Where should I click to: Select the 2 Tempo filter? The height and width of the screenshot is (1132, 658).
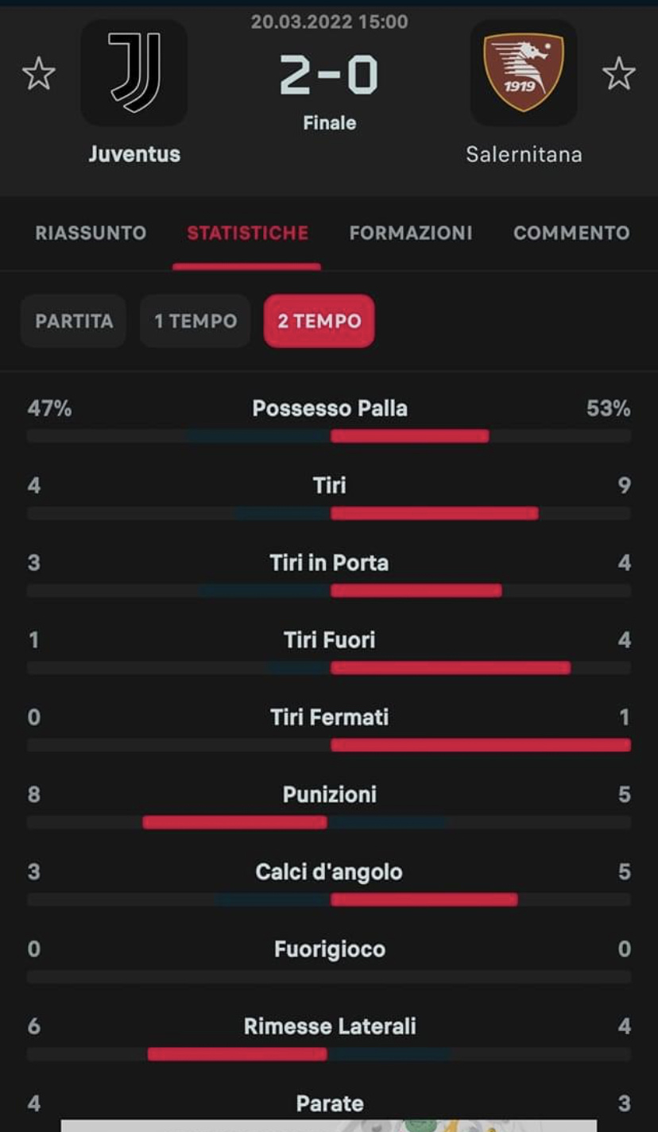click(x=319, y=321)
